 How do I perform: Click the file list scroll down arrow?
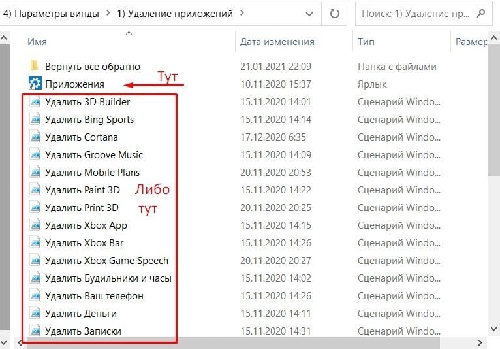(x=493, y=329)
